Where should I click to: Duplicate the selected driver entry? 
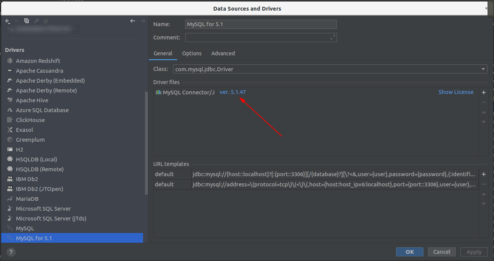click(x=27, y=21)
